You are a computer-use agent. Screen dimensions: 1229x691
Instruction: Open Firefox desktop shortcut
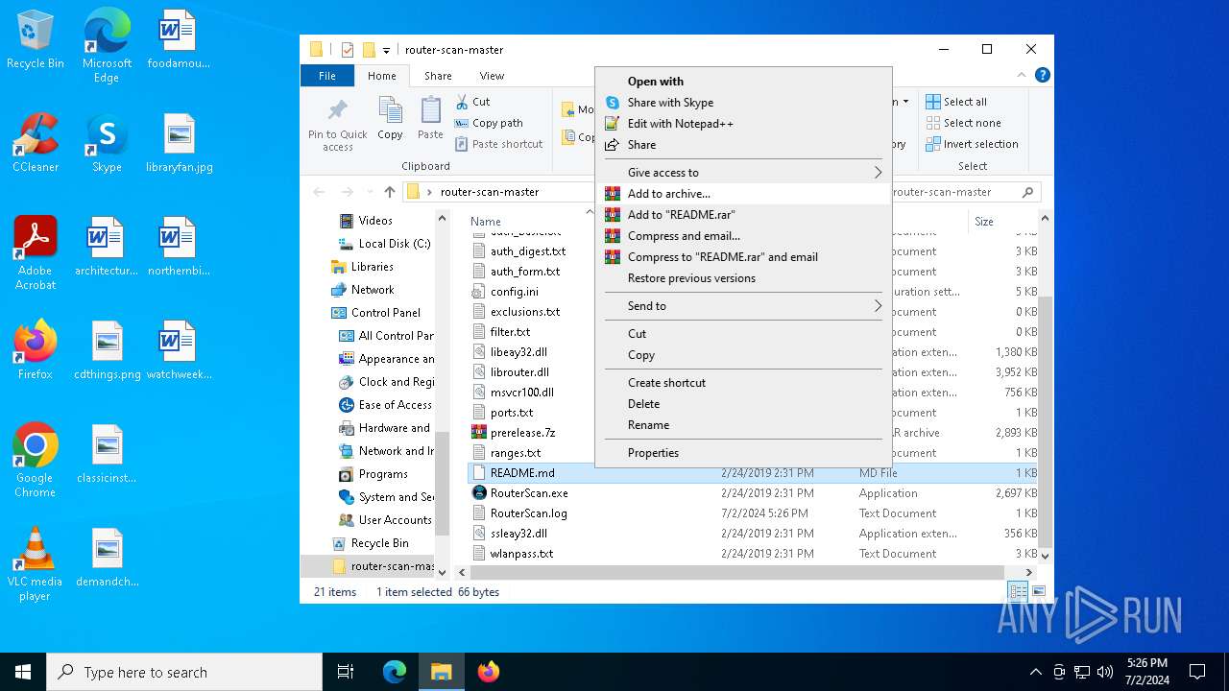click(x=36, y=350)
